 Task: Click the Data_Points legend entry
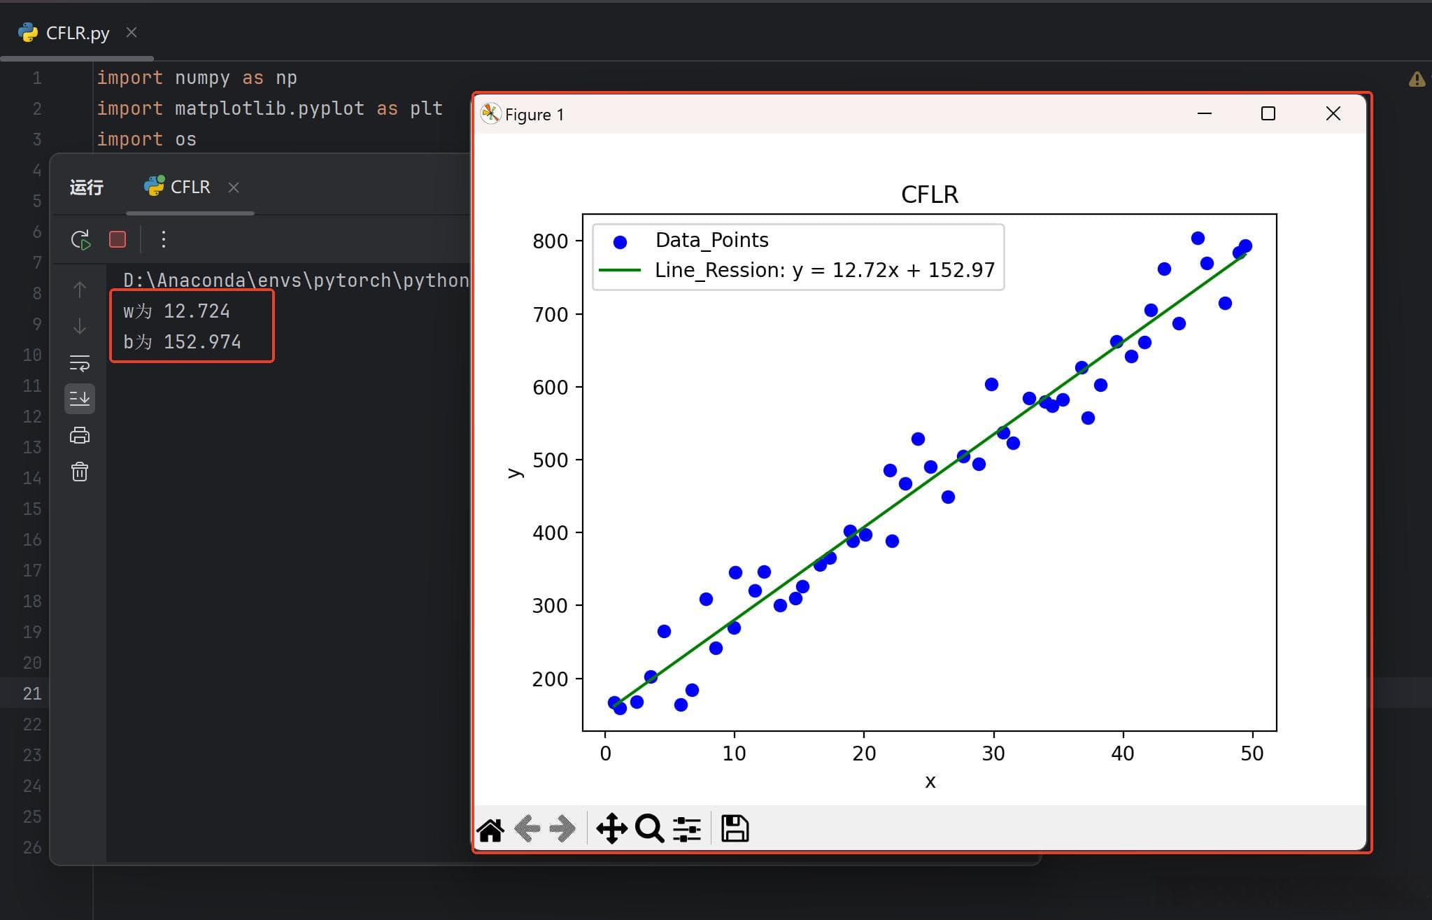711,241
